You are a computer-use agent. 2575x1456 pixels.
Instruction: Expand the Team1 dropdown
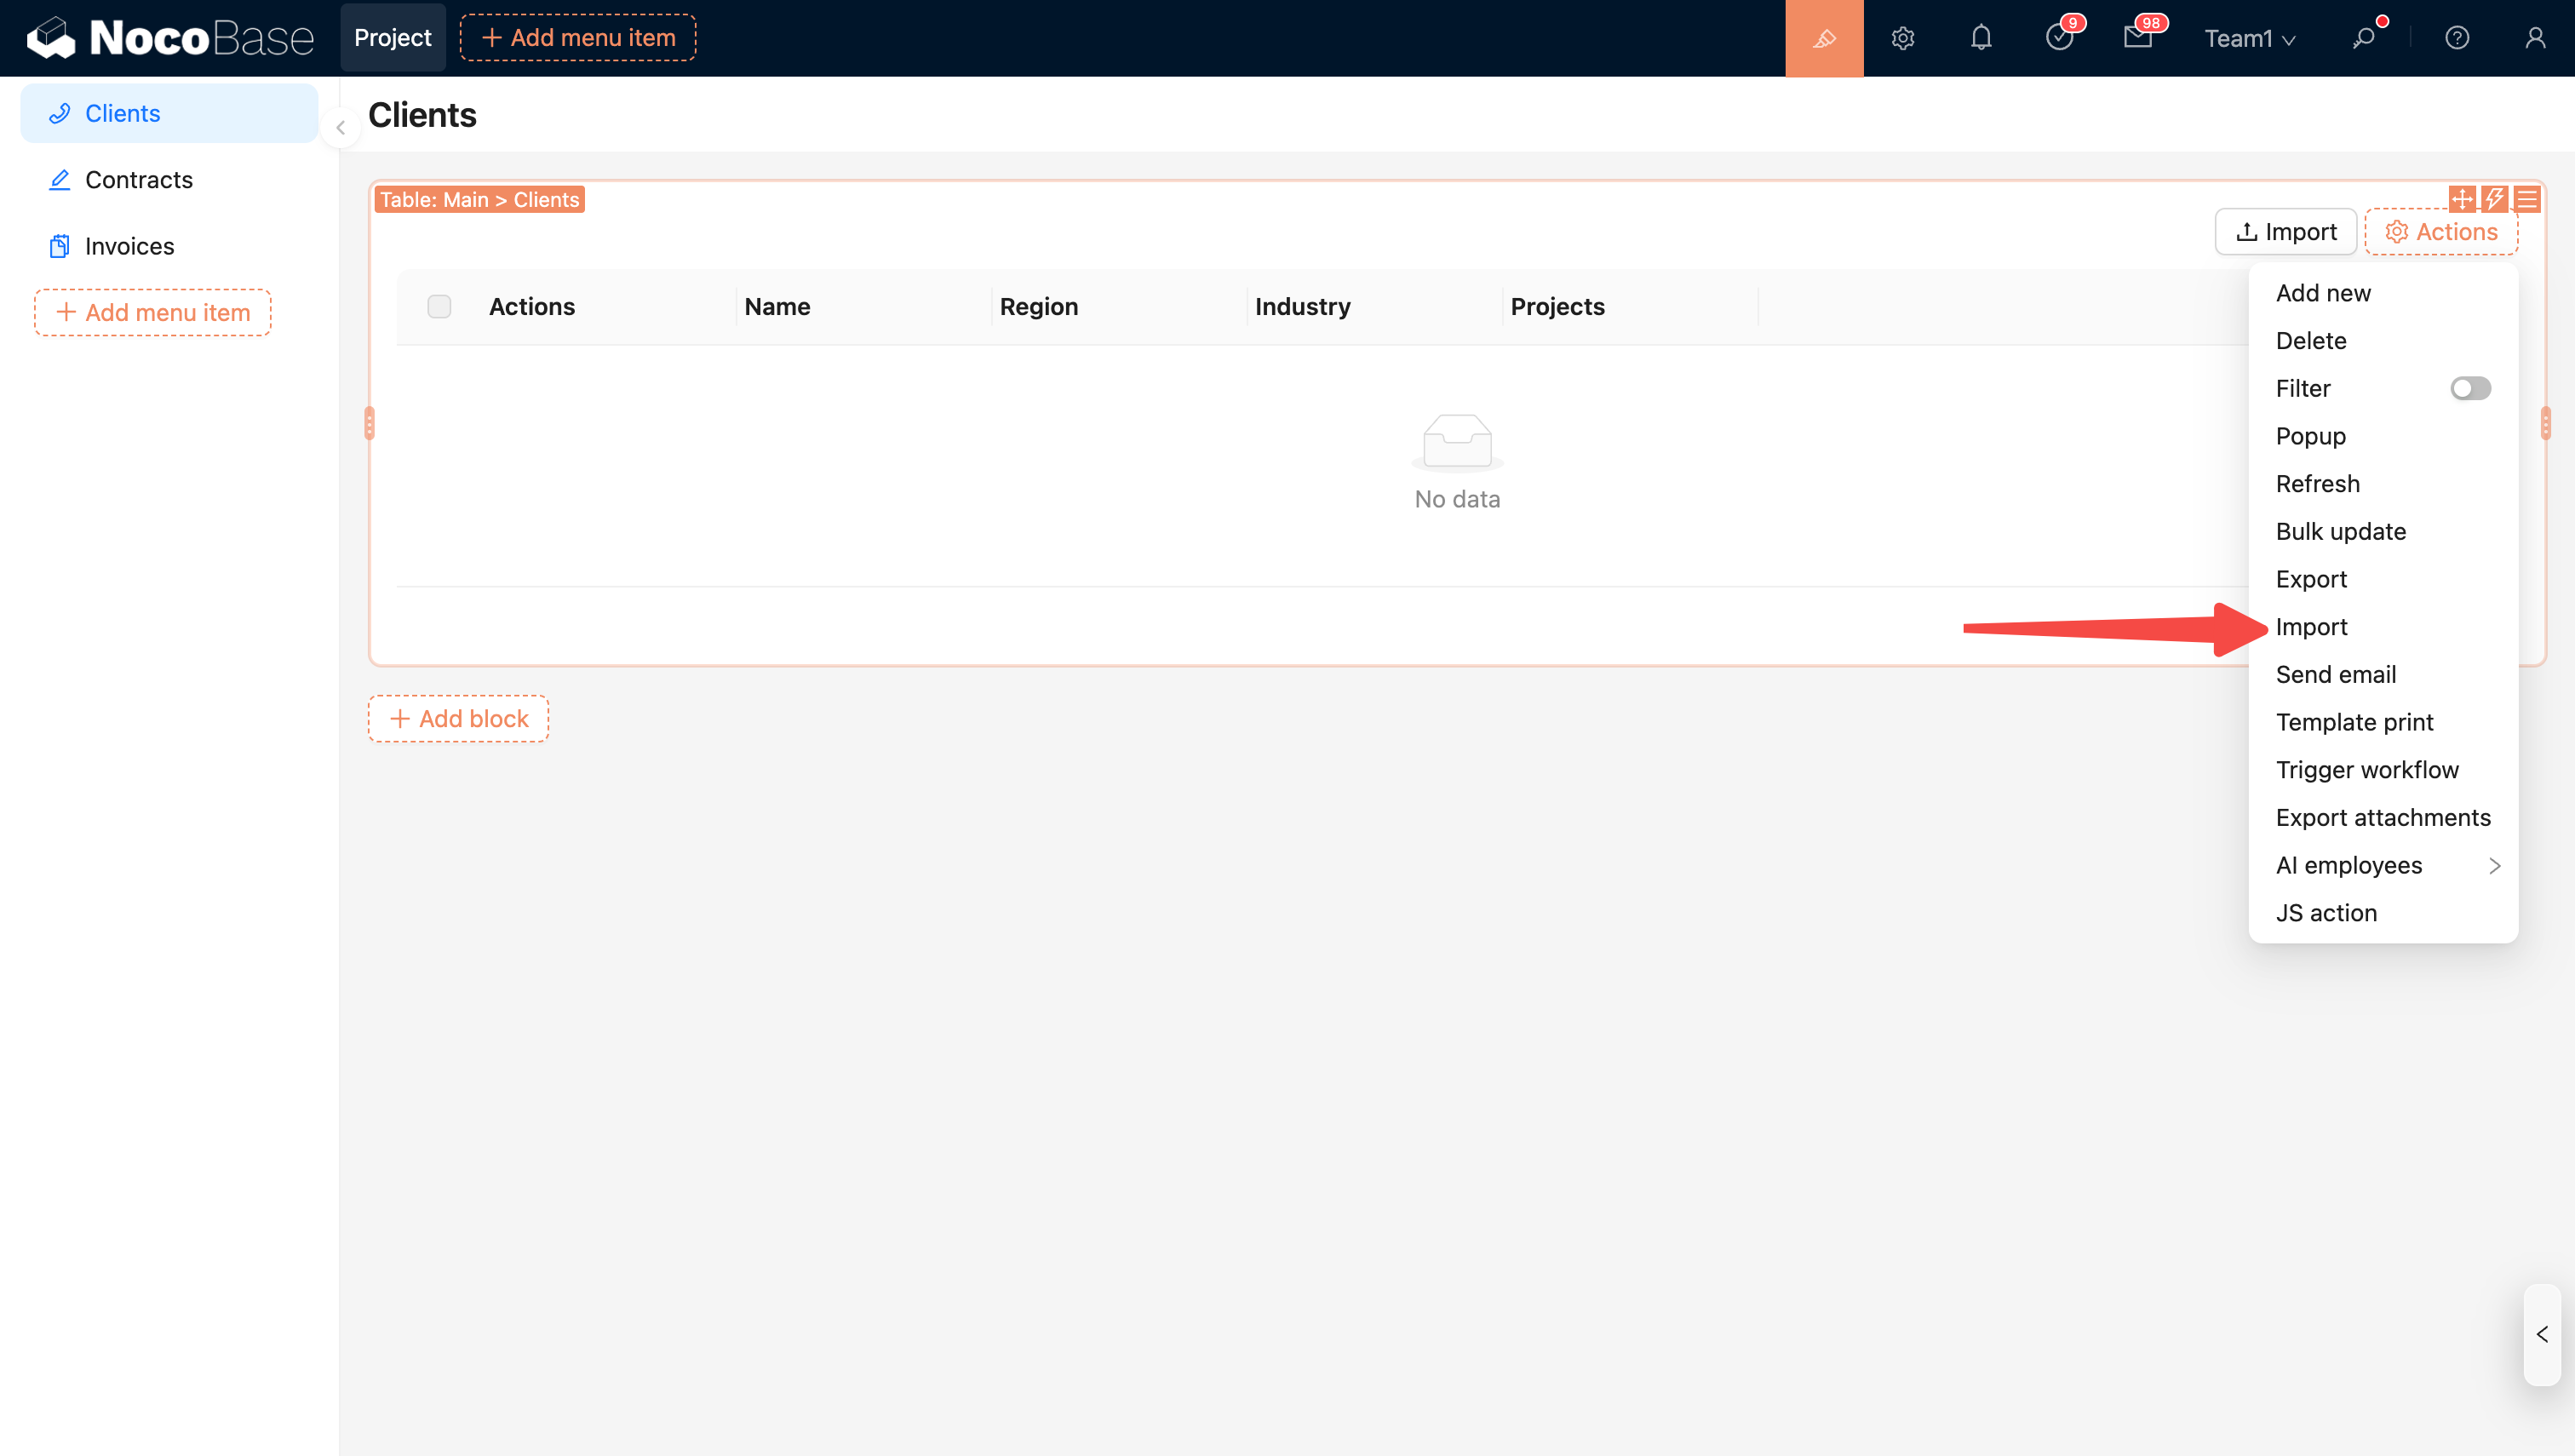click(2249, 38)
